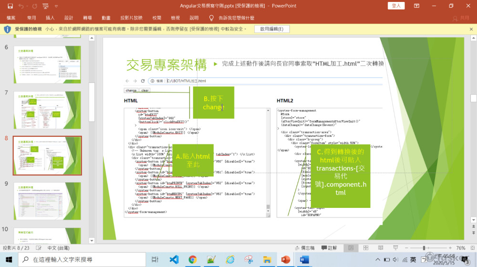
Task: Go to next slide double-arrow button
Action: point(473,233)
